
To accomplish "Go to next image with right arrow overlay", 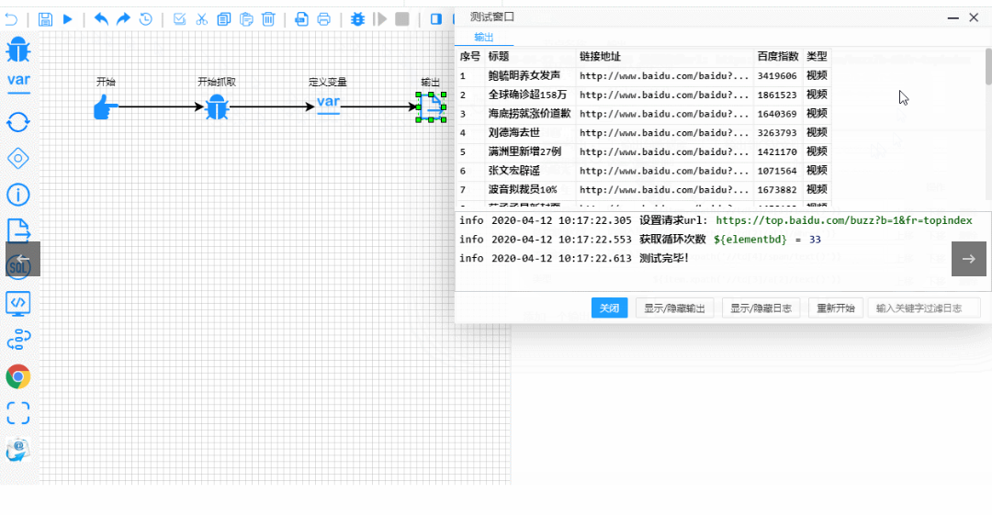I will tap(969, 259).
